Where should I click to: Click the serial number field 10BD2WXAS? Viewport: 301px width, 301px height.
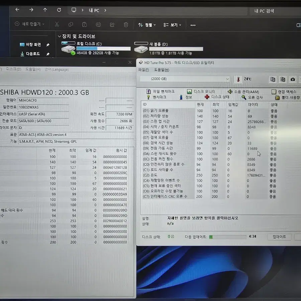pyautogui.click(x=43, y=107)
